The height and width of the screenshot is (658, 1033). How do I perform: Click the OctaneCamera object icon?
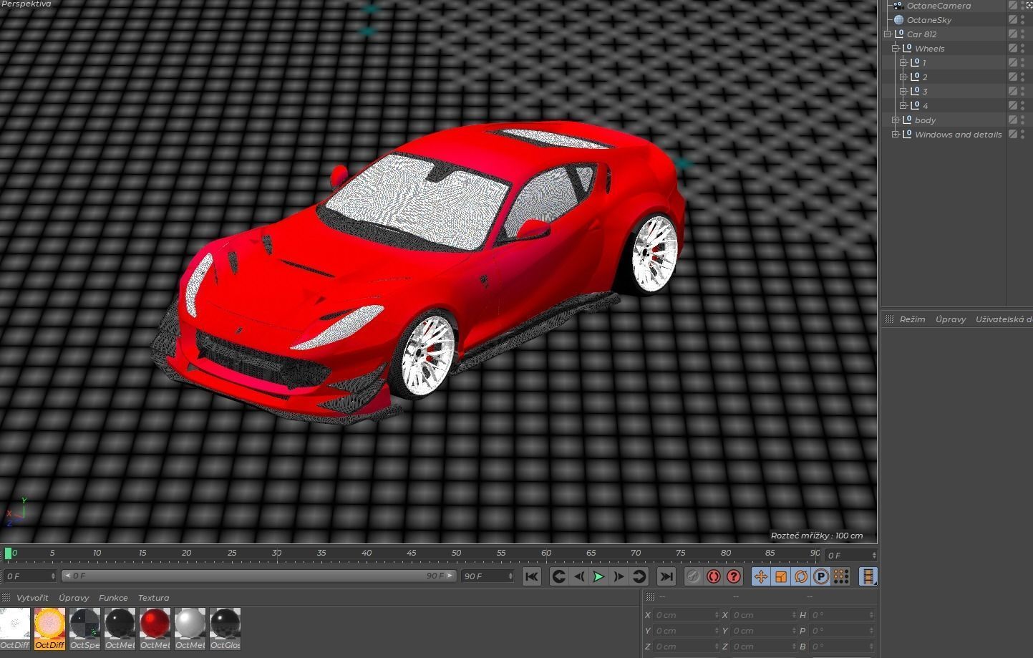898,5
